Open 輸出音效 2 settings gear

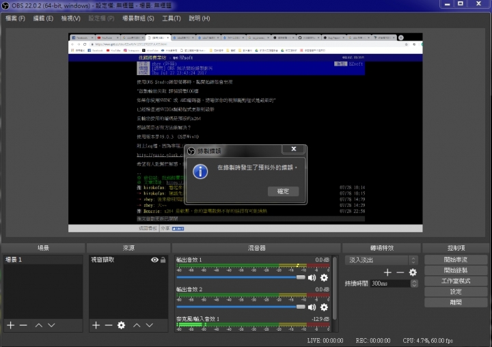point(324,307)
